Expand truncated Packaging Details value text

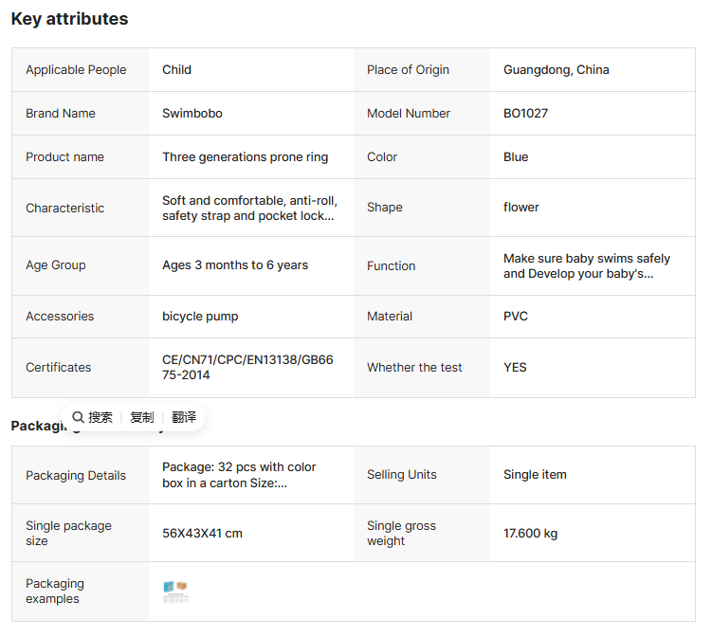click(239, 475)
